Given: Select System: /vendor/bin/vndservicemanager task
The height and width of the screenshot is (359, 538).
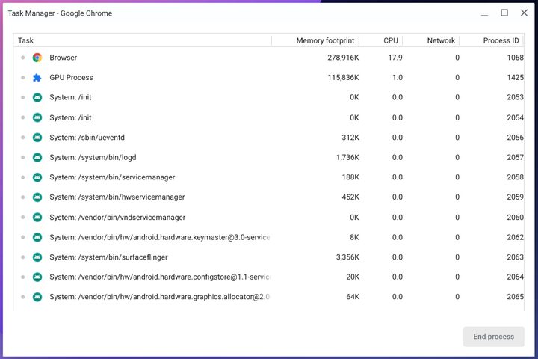Looking at the screenshot, I should pyautogui.click(x=117, y=217).
